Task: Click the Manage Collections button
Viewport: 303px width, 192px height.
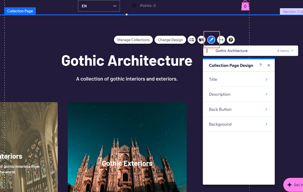Action: pyautogui.click(x=133, y=40)
